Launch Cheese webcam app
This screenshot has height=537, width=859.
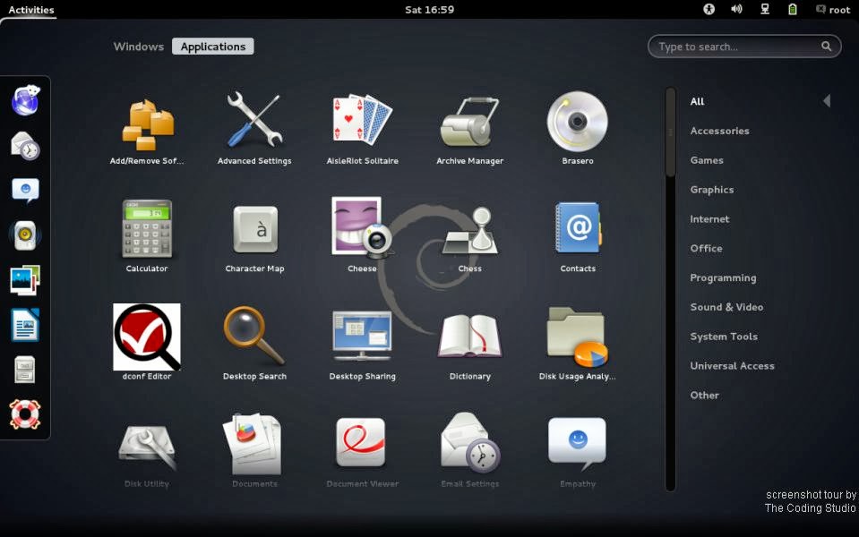pyautogui.click(x=362, y=236)
